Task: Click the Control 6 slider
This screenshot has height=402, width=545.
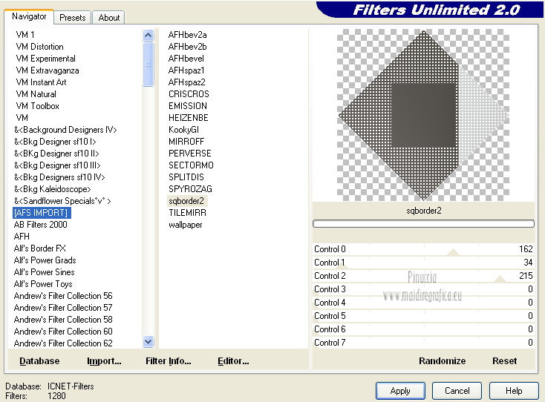Action: coord(423,329)
